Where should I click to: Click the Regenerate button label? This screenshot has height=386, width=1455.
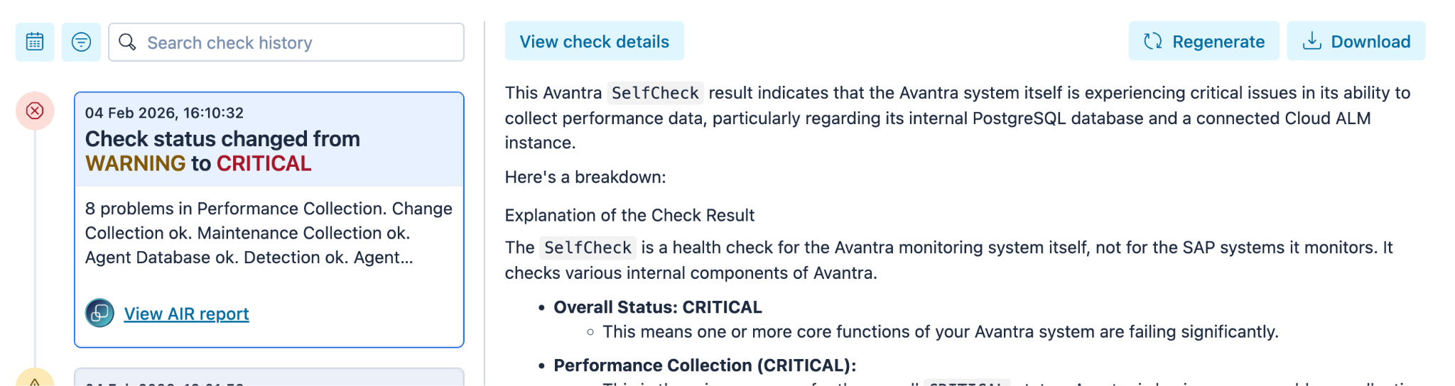(x=1218, y=42)
